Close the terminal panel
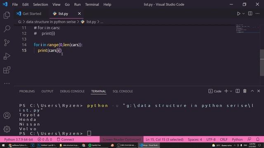 pos(259,91)
